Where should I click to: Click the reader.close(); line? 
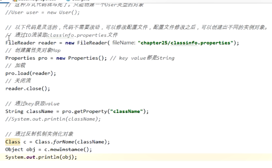tap(27, 88)
